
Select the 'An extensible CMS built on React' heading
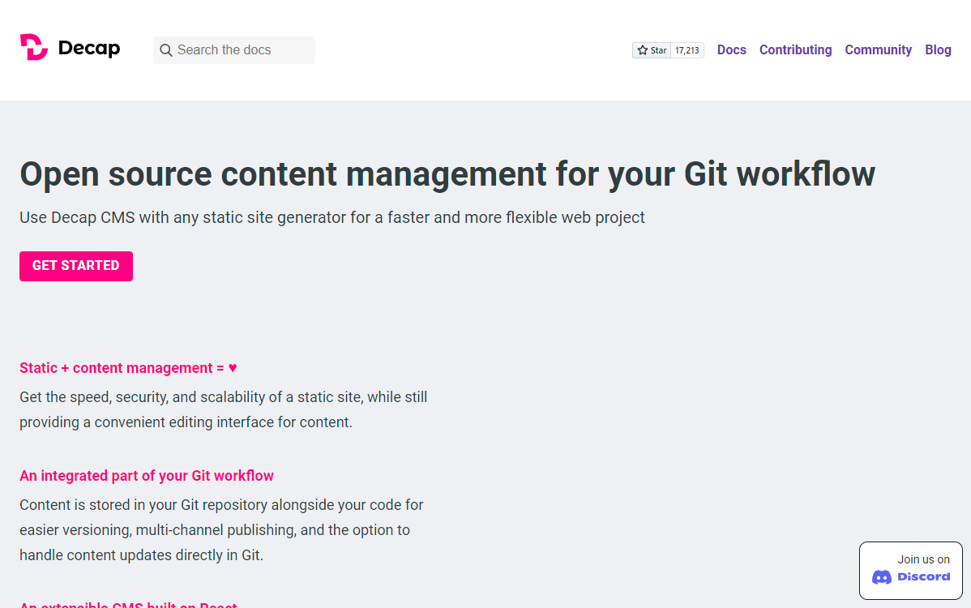(x=127, y=605)
